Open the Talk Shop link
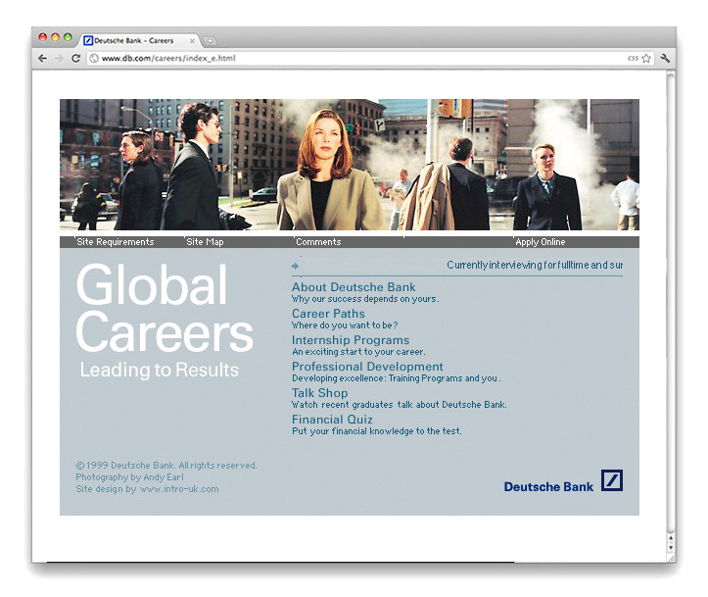This screenshot has height=597, width=708. (x=319, y=393)
